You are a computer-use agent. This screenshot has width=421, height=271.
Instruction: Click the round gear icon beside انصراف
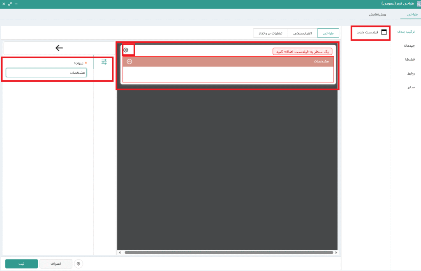pyautogui.click(x=79, y=264)
